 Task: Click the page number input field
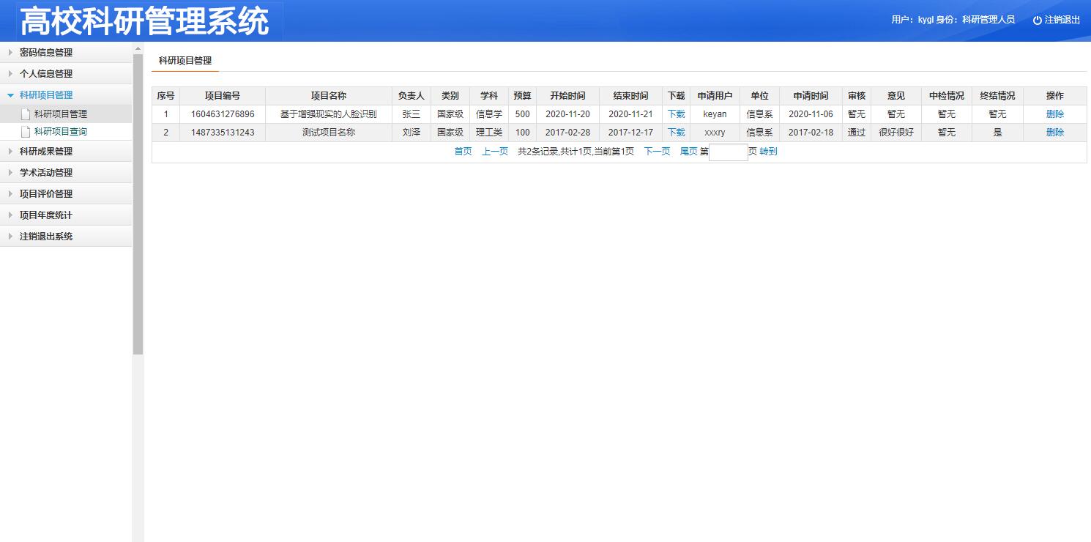728,152
